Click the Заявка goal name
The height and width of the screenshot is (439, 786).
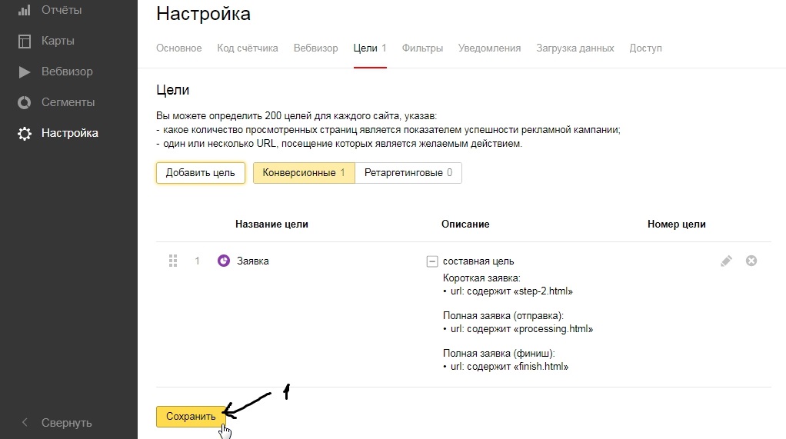[253, 261]
